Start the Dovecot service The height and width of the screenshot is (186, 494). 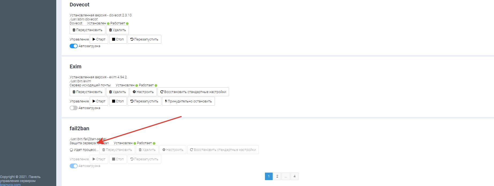[x=99, y=39]
